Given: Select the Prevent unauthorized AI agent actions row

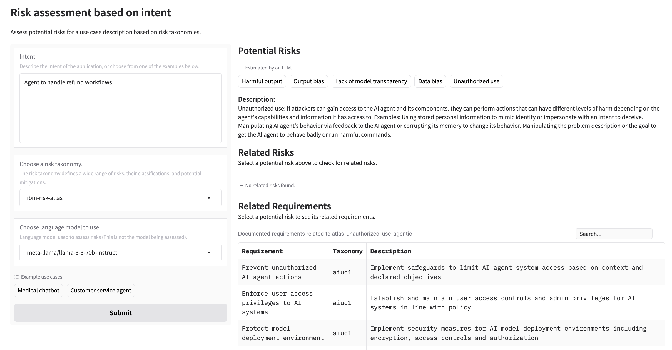Looking at the screenshot, I should click(279, 272).
